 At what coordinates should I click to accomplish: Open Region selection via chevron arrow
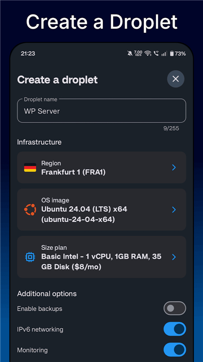[x=174, y=167]
